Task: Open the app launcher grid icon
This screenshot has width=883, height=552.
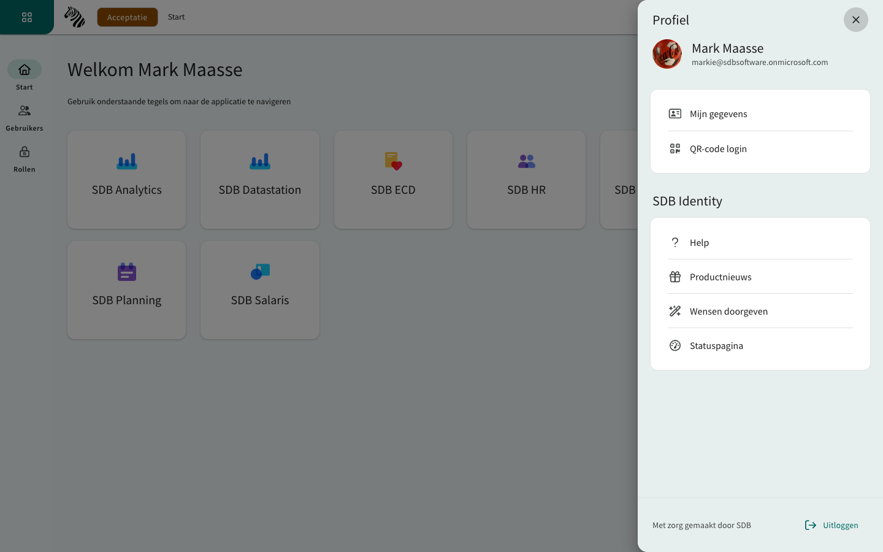Action: pos(27,17)
